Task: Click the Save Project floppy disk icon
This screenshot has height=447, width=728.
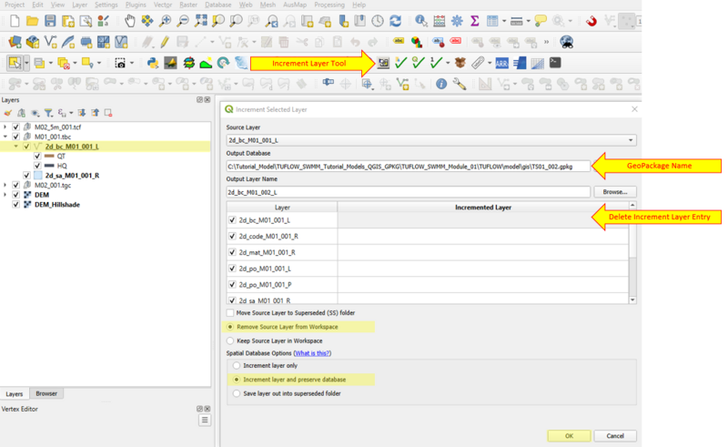Action: [x=51, y=20]
